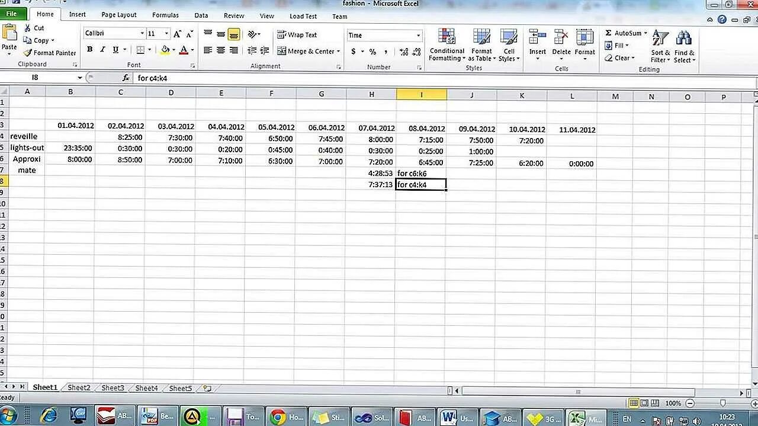Apply Accounting dollar format

[x=354, y=52]
